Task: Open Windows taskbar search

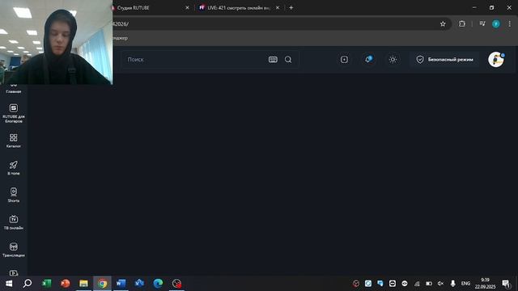Action: pos(28,284)
